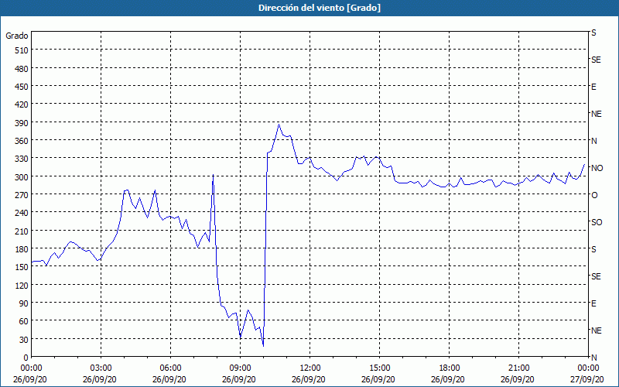Select the 30 left axis tick label
The image size is (619, 387).
(24, 340)
